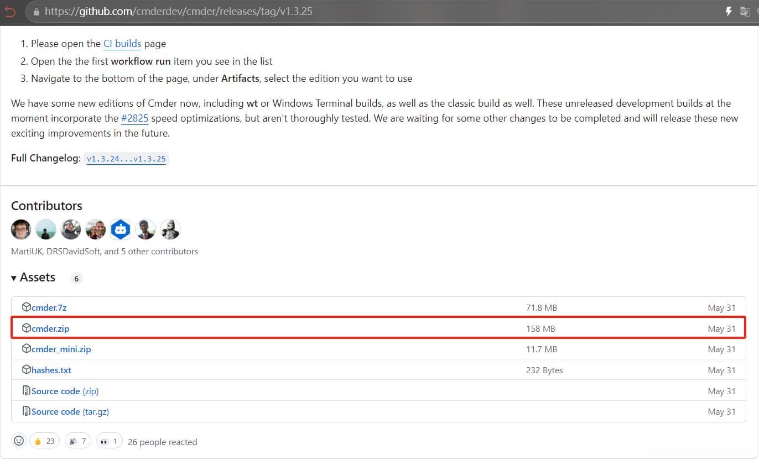
Task: Click the file-zip icon beside Source code (tar.gz)
Action: 26,411
